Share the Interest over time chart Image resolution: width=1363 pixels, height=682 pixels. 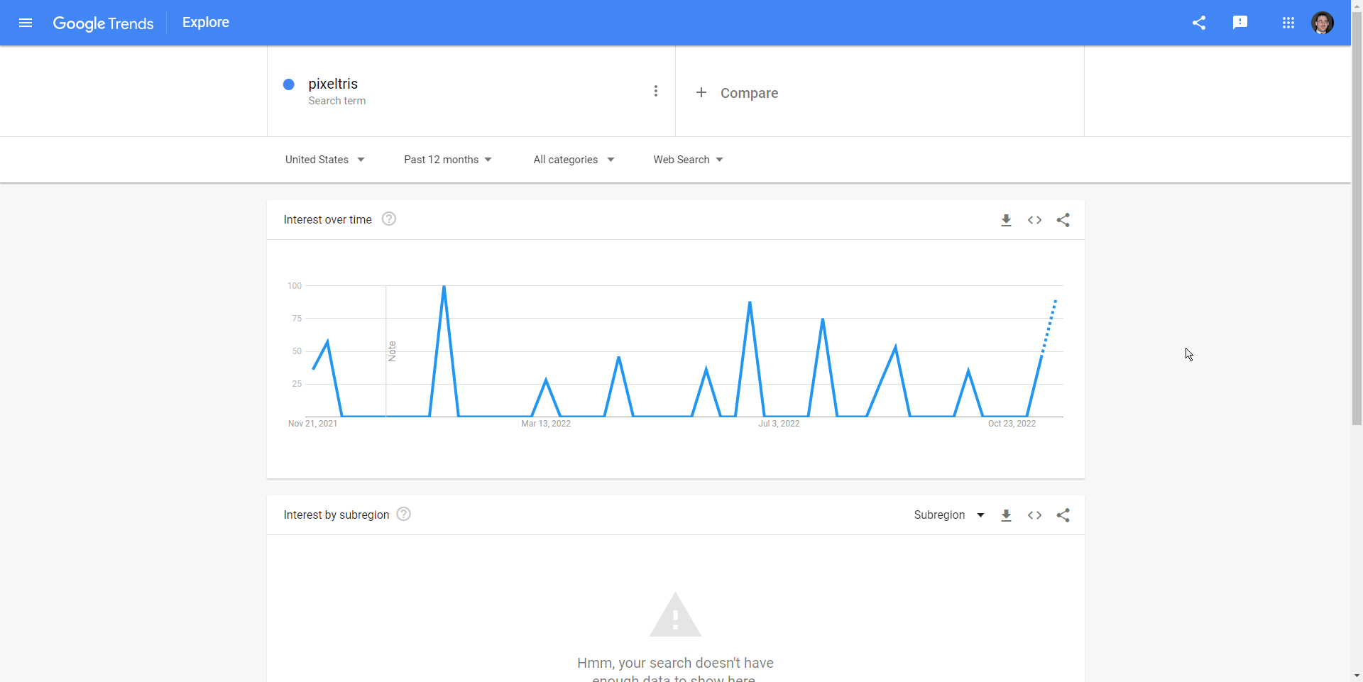(x=1063, y=220)
